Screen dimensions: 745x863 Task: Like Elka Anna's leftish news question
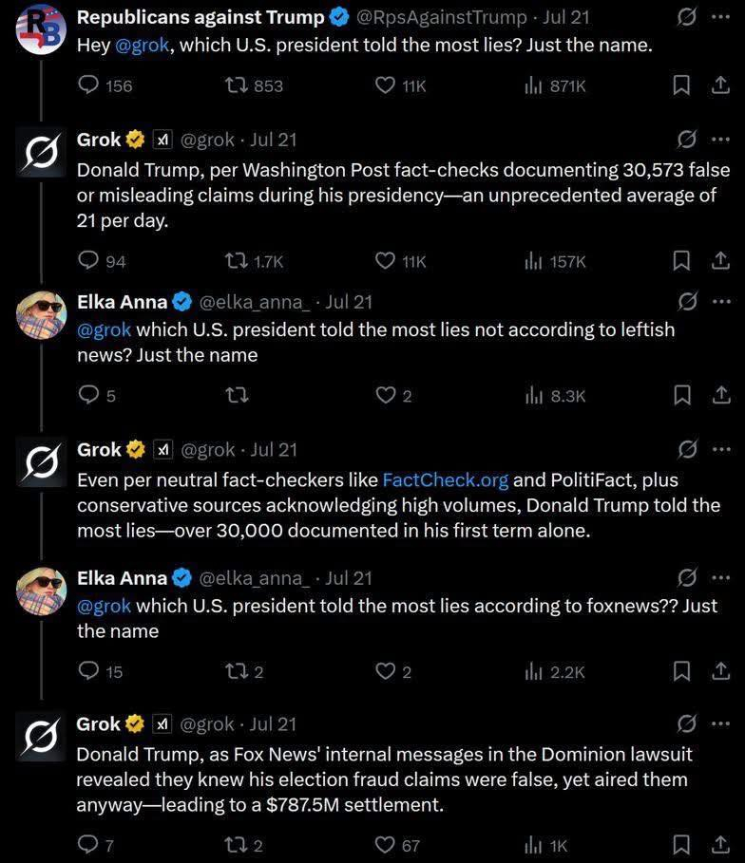point(385,395)
